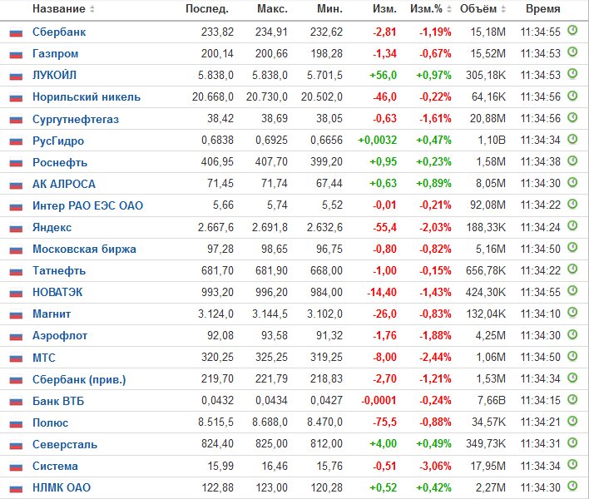Image resolution: width=589 pixels, height=499 pixels.
Task: Open the НОВАТЭК stock link
Action: (x=57, y=293)
